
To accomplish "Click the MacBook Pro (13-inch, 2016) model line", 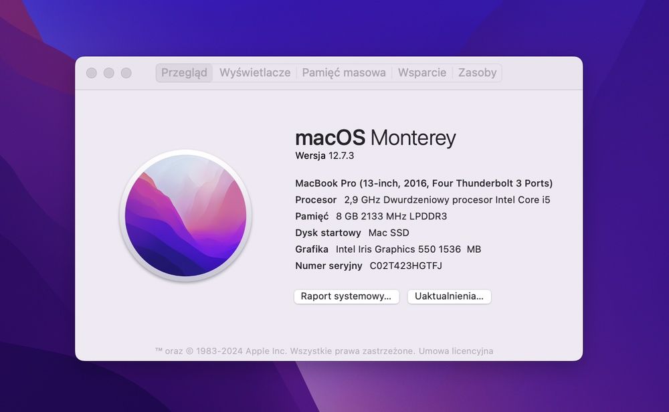I will tap(423, 183).
